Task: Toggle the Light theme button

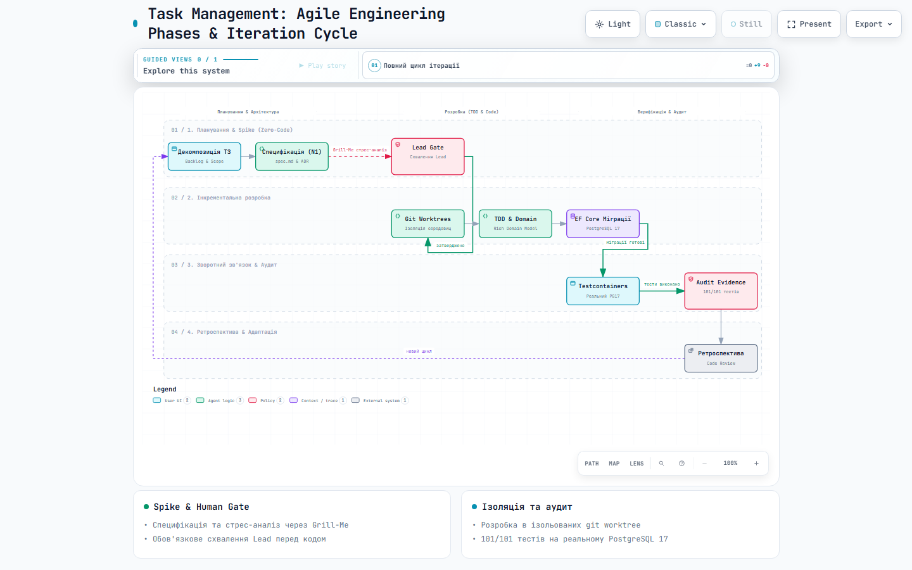Action: pos(612,24)
